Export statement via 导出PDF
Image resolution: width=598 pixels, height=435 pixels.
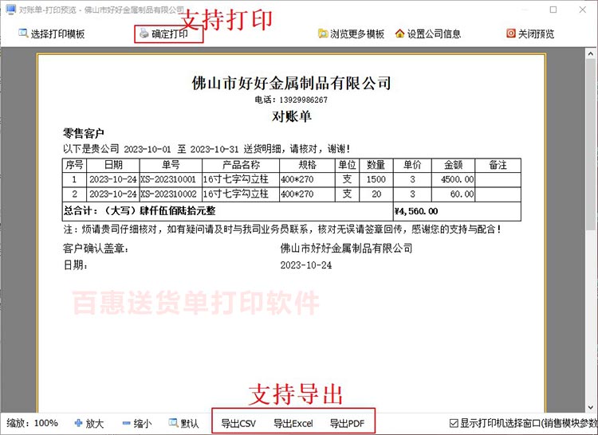(x=347, y=423)
